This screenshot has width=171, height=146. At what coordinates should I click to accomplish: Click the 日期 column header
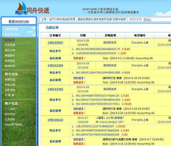tap(83, 35)
